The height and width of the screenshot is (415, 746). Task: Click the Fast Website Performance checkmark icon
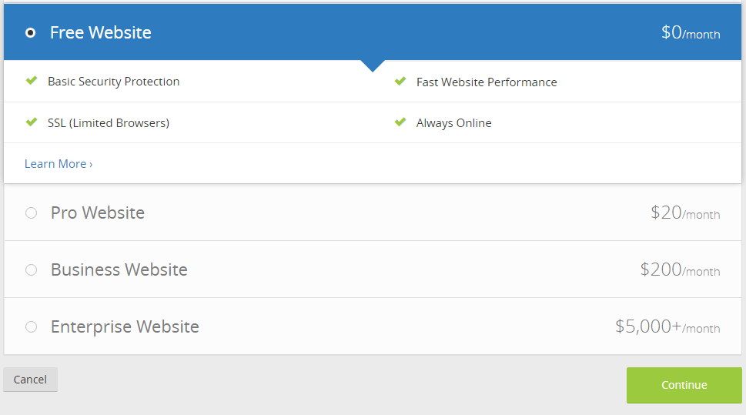[400, 81]
